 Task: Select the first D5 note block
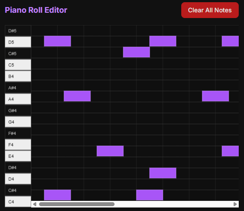57,41
